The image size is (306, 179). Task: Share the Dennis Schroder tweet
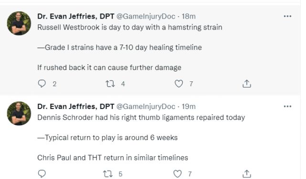[247, 174]
